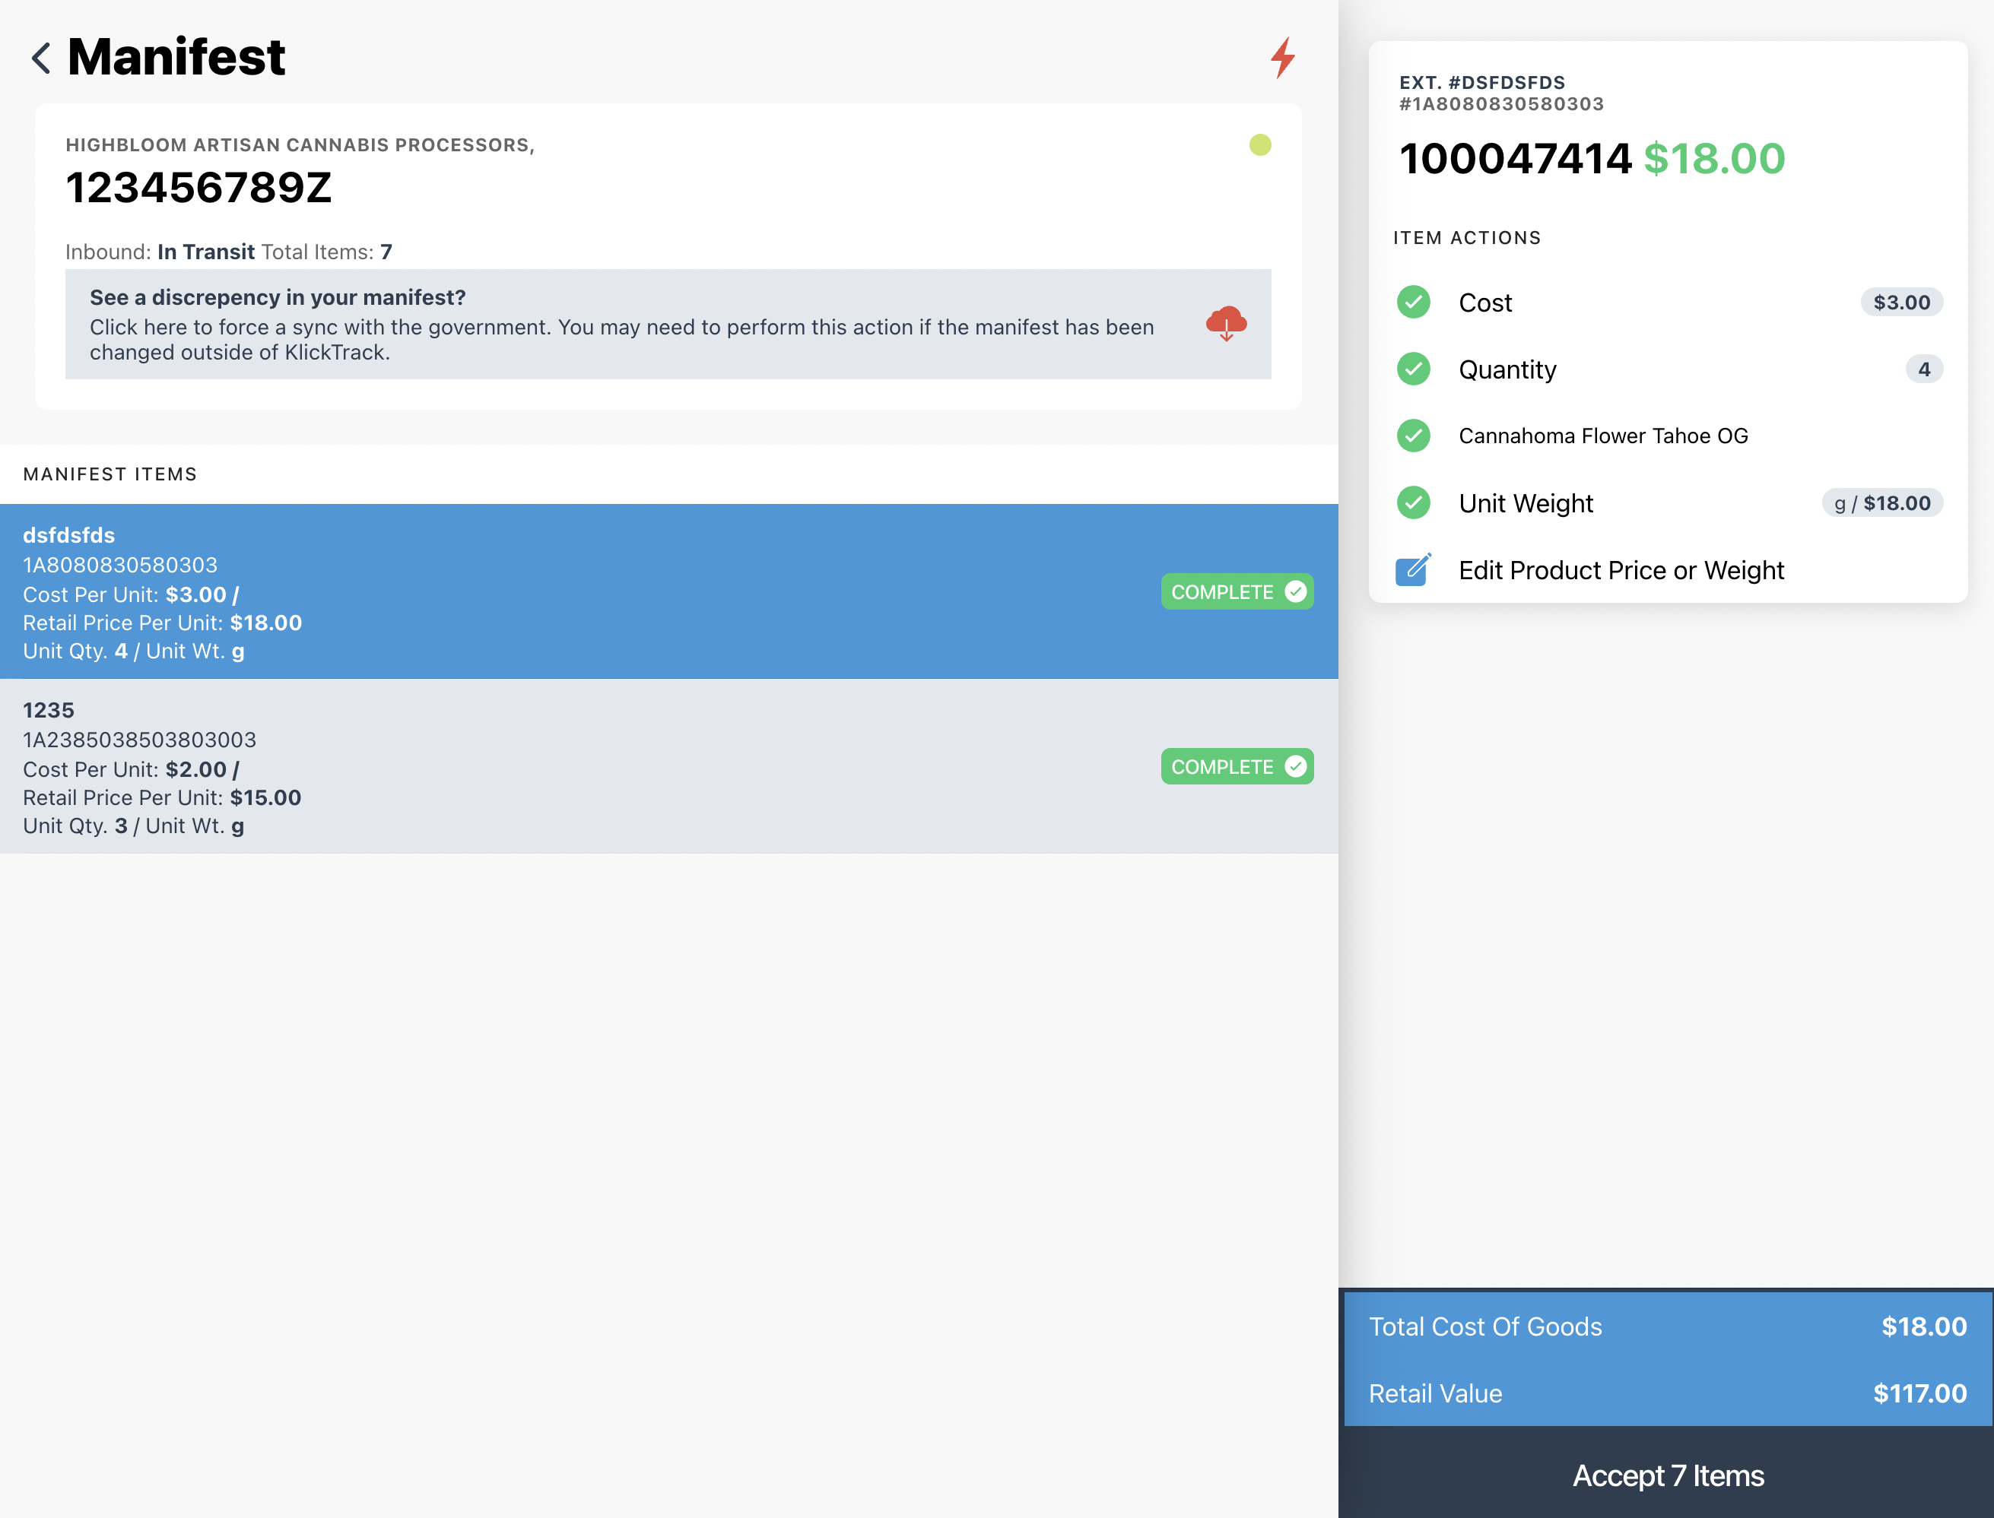
Task: Click the red lightning bolt icon
Action: [x=1281, y=58]
